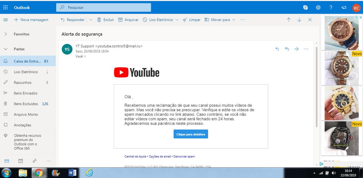
Task: Reply all using double arrow icon
Action: (287, 49)
